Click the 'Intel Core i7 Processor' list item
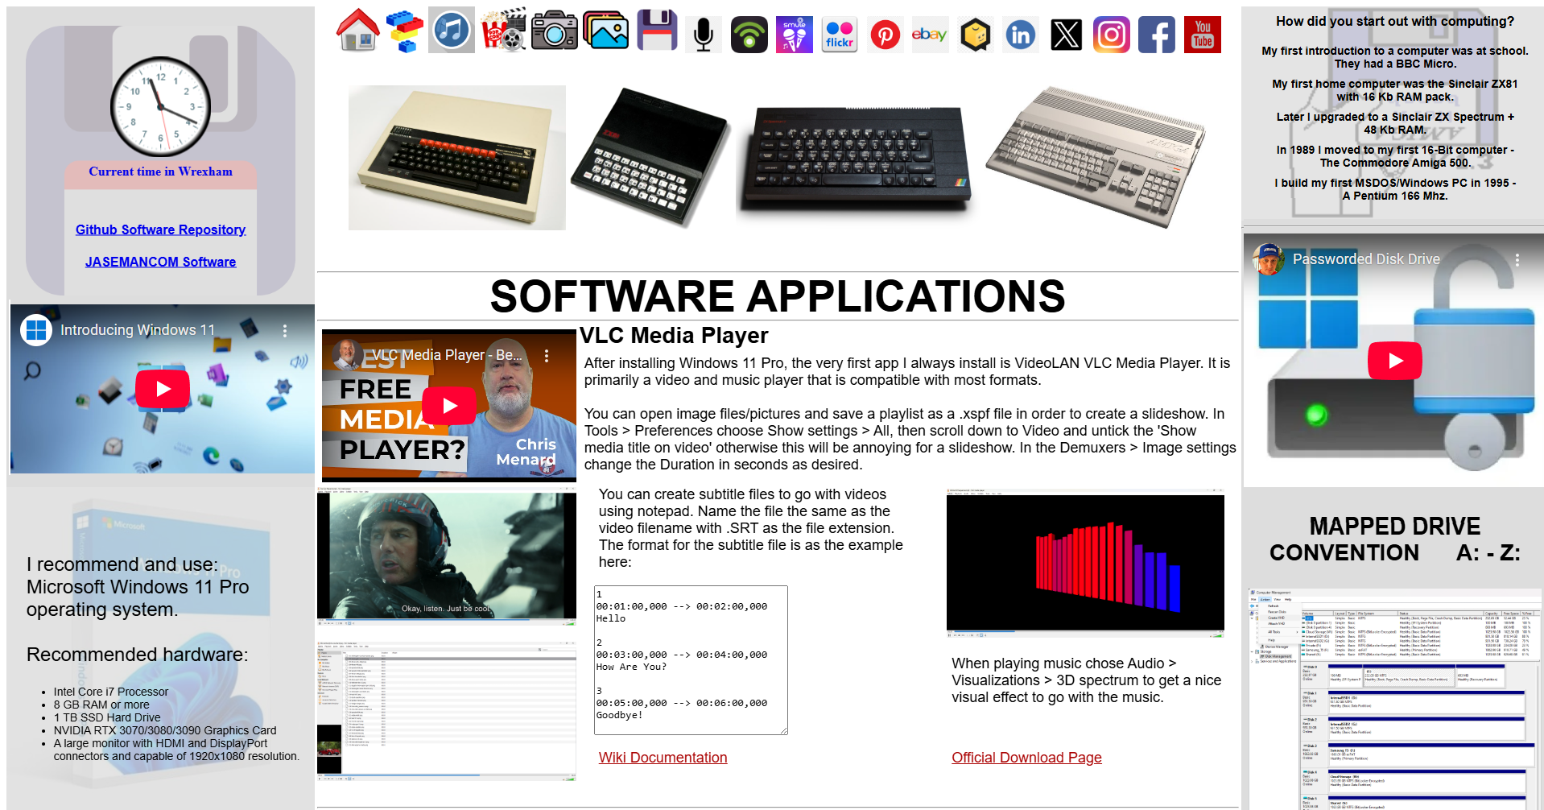Screen dimensions: 1544x810 pos(111,692)
